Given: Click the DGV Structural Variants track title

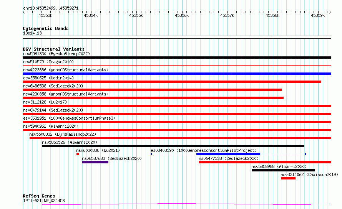Looking at the screenshot, I should tap(54, 49).
